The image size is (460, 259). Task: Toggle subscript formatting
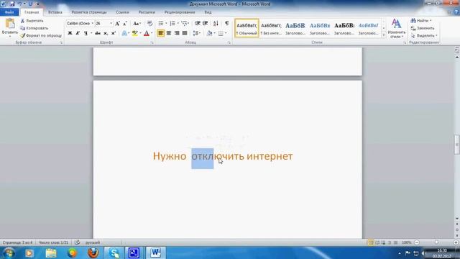[106, 33]
